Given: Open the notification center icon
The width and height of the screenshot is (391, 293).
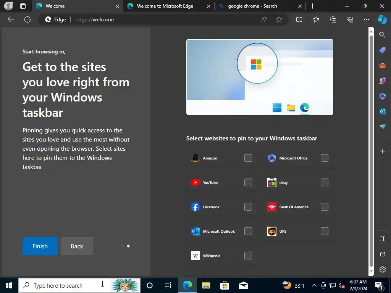Looking at the screenshot, I should click(379, 285).
